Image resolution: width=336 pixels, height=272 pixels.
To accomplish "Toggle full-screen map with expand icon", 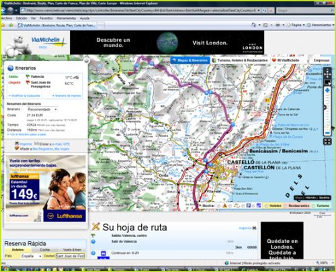I will coord(327,142).
